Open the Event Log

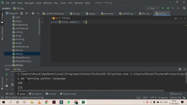point(176,94)
